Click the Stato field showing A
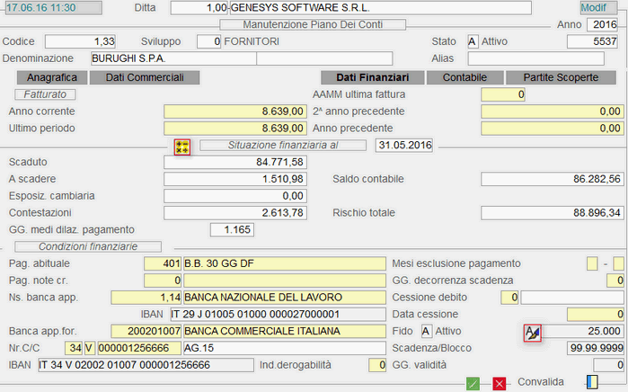 coord(473,41)
